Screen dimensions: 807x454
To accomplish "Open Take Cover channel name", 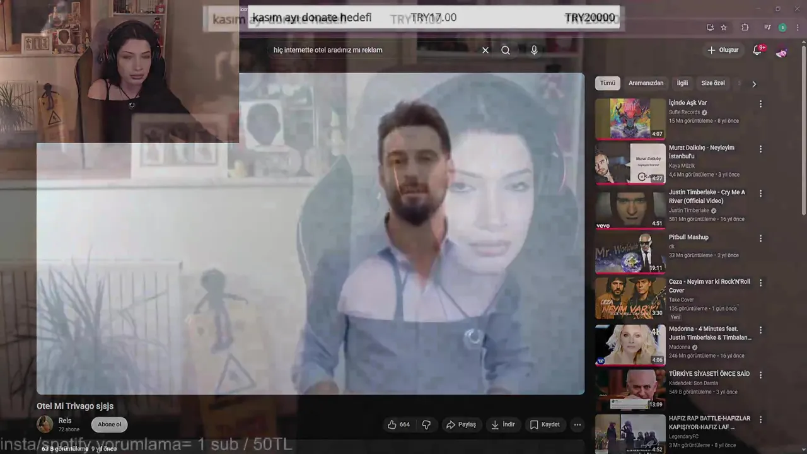I will (682, 300).
